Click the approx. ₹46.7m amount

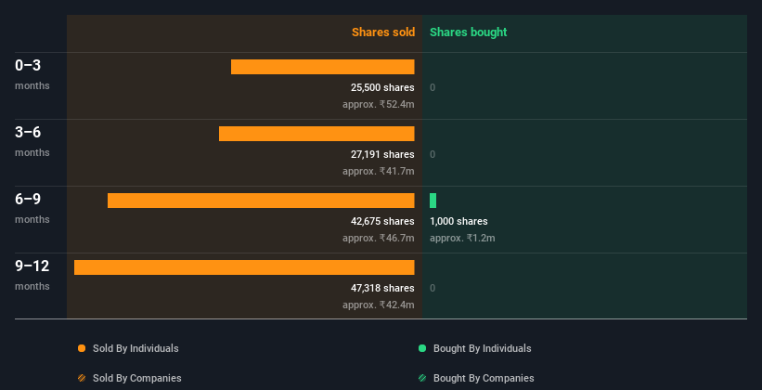tap(378, 238)
